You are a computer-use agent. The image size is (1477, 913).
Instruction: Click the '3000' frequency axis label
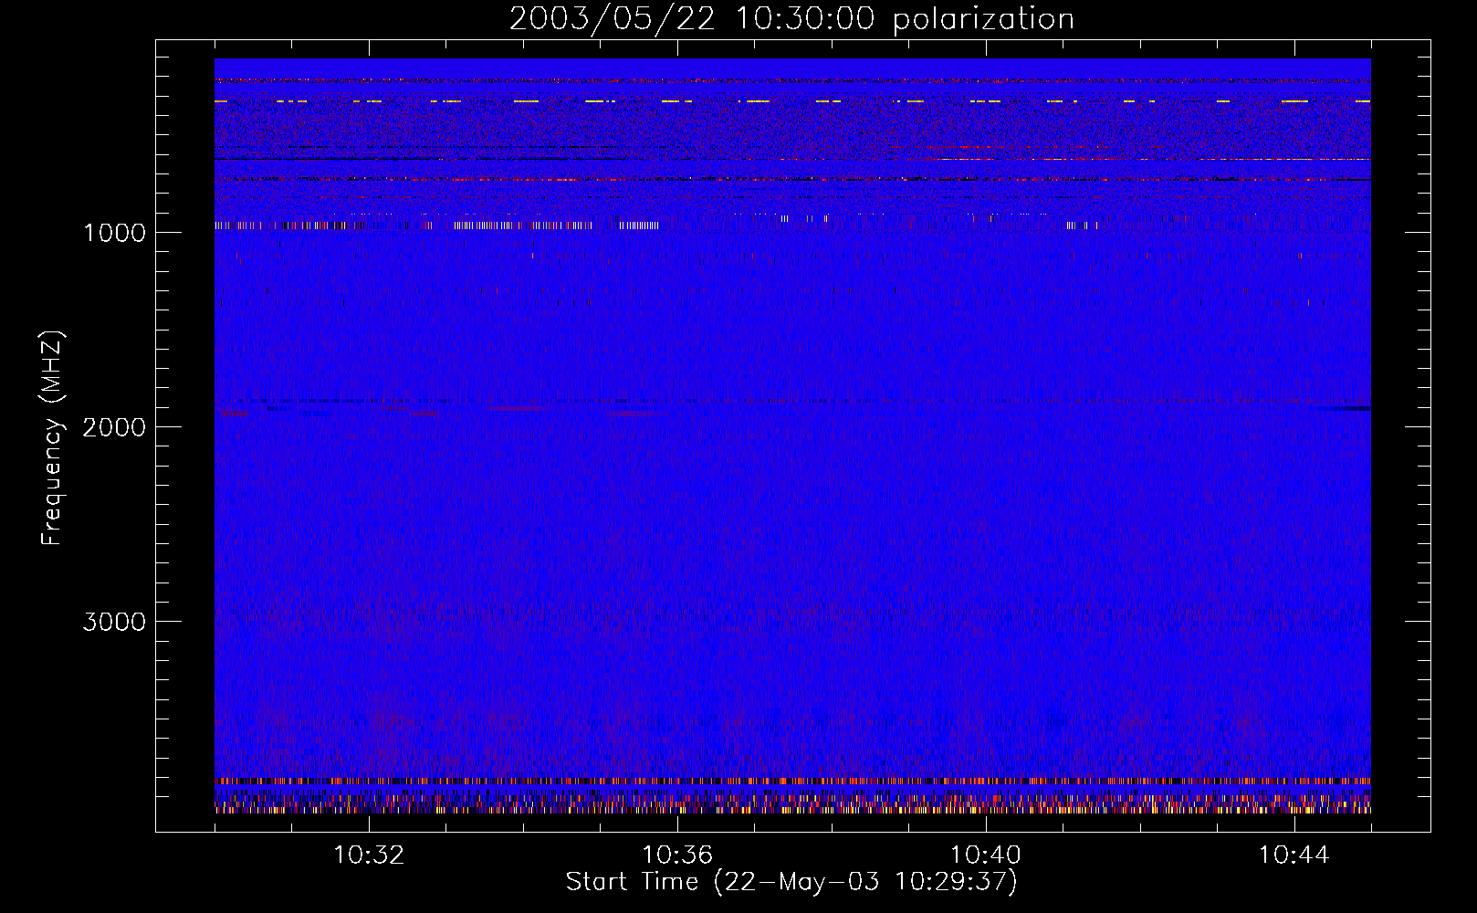[114, 622]
